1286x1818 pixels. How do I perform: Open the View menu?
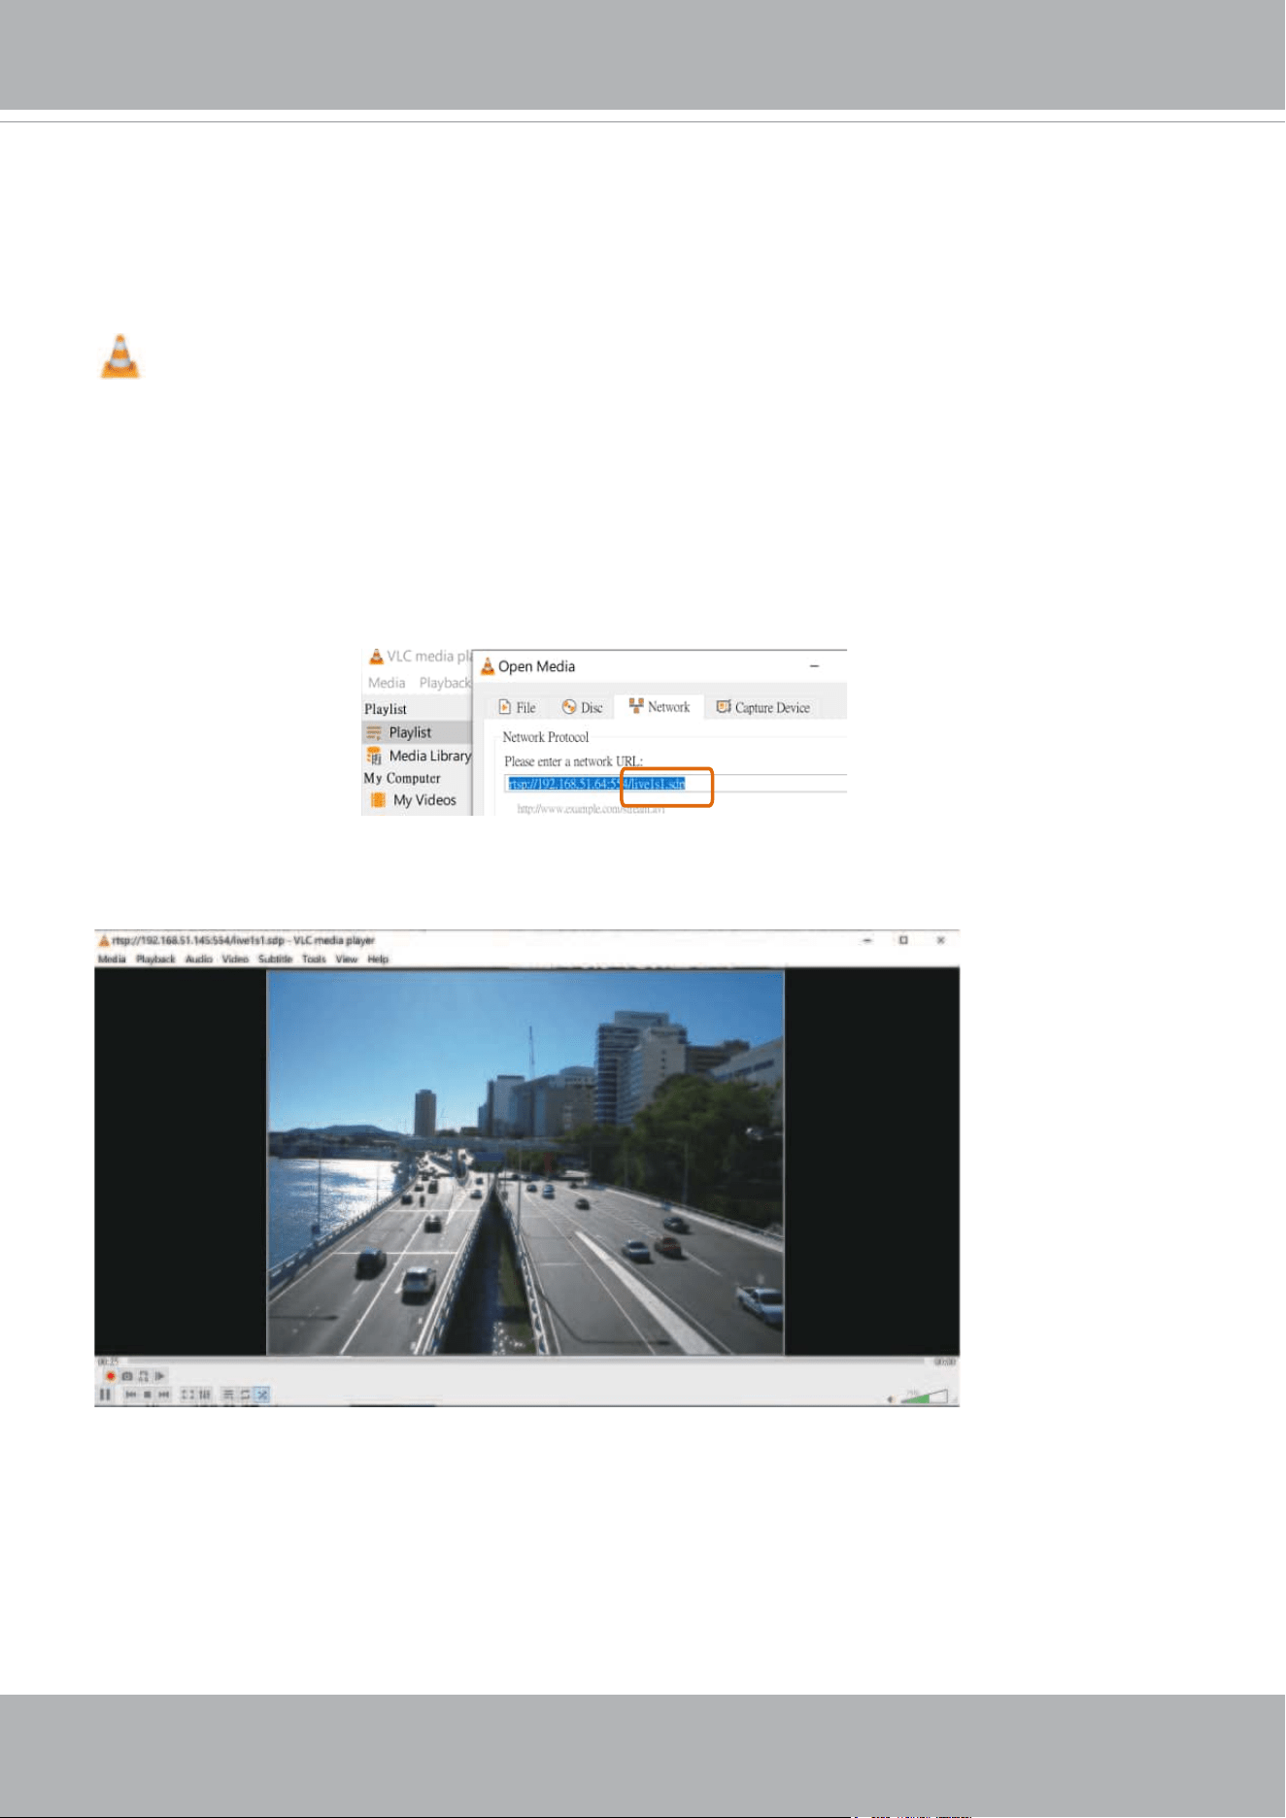(x=347, y=959)
